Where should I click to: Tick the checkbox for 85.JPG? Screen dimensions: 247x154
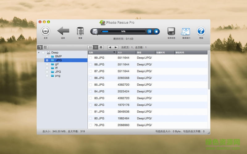(90, 85)
